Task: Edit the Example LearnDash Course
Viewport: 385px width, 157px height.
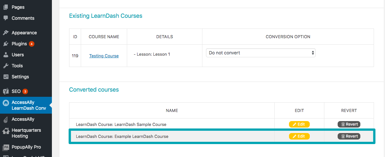Action: click(x=299, y=136)
